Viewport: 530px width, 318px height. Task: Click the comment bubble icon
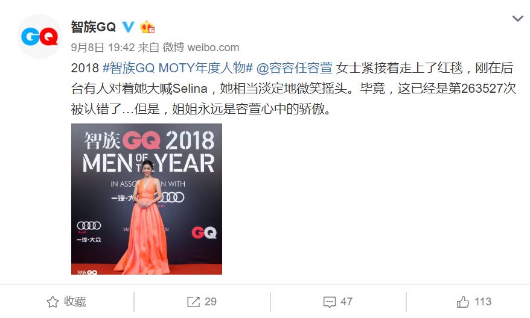coord(330,302)
